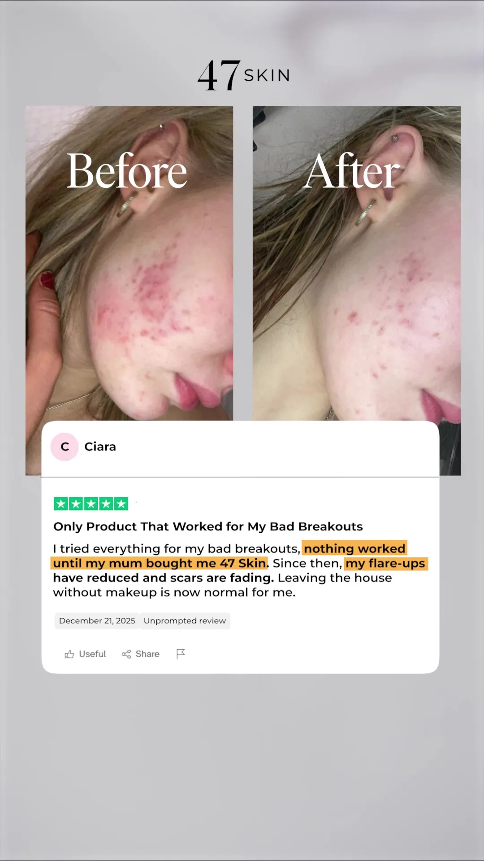The width and height of the screenshot is (484, 861).
Task: Click the 47 Skin logo
Action: [244, 75]
